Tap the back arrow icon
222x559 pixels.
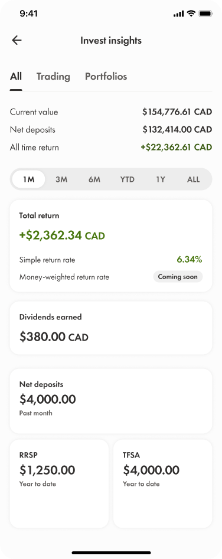coord(17,40)
